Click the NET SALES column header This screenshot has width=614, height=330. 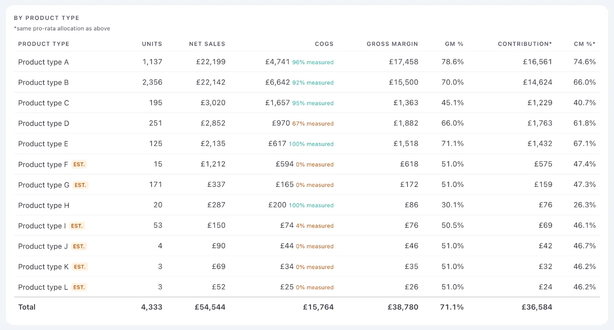point(207,44)
